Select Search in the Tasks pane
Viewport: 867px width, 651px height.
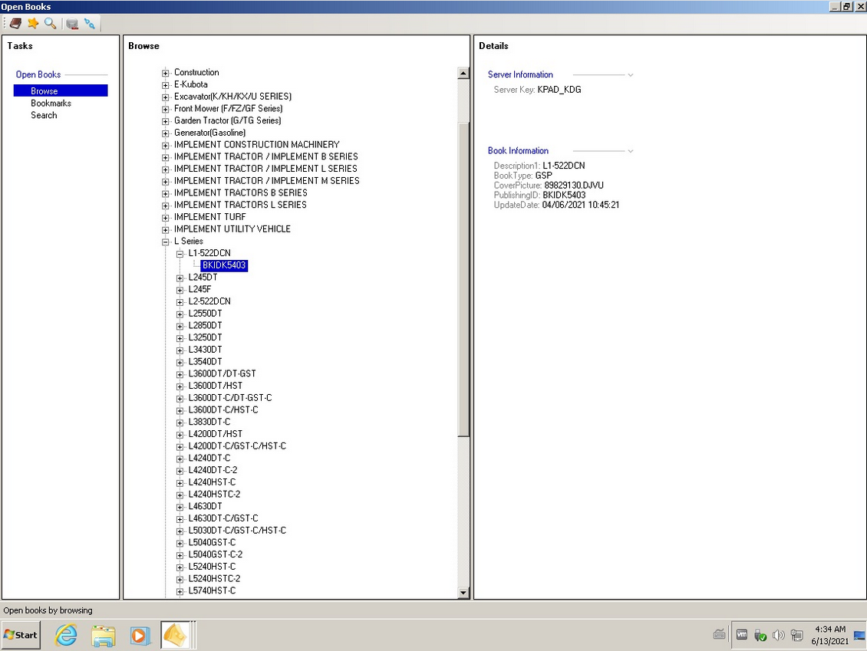tap(44, 115)
